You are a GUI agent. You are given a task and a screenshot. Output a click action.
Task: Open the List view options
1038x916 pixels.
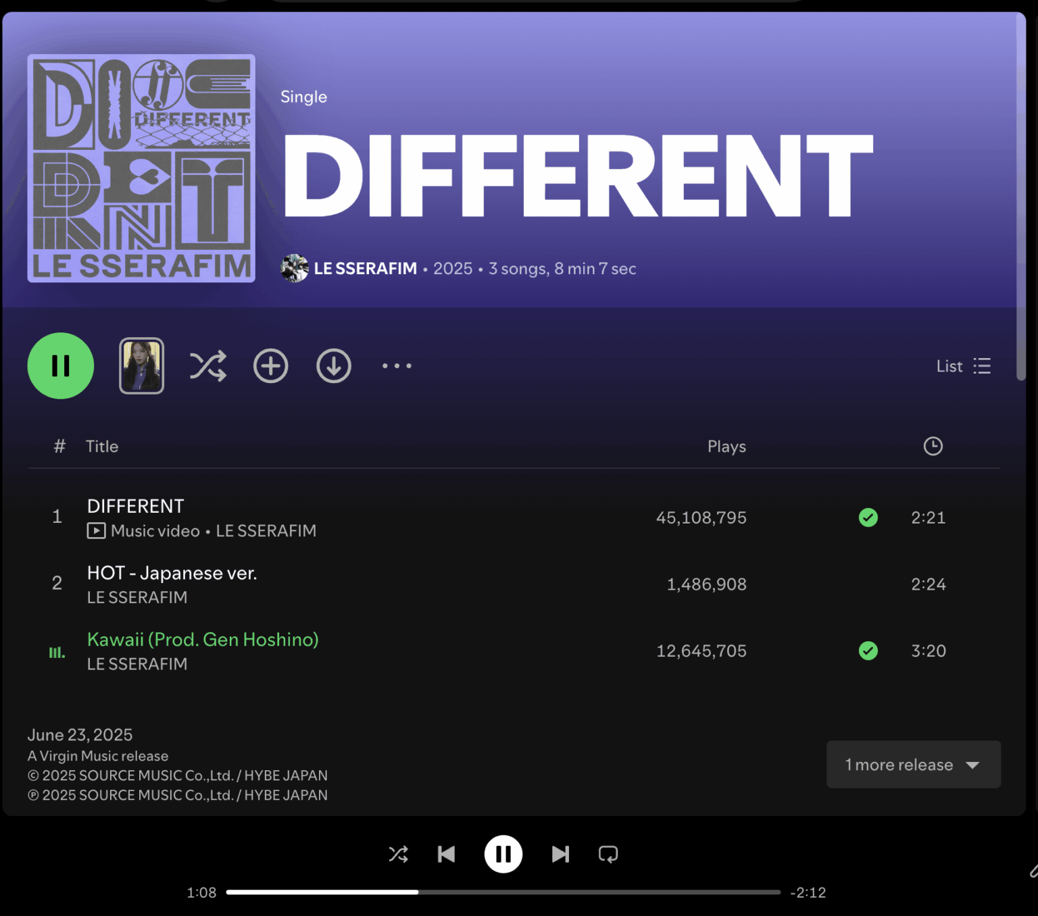click(963, 365)
